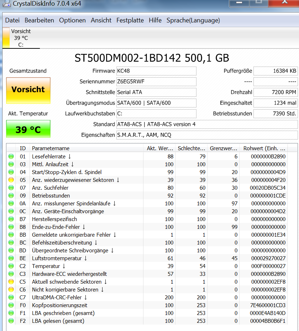299x331 pixels.
Task: Click the green status icon for Kopfpositionierungszeit
Action: click(x=11, y=305)
